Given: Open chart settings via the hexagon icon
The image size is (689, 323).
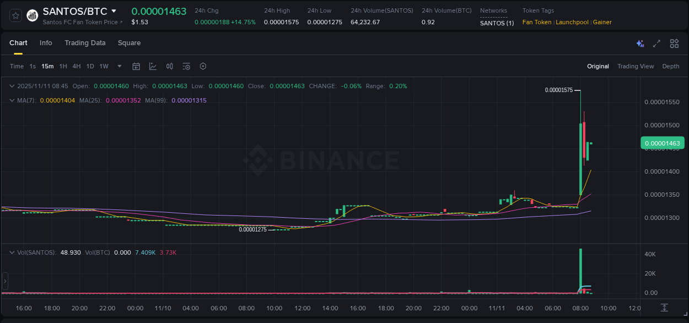Looking at the screenshot, I should tap(203, 66).
